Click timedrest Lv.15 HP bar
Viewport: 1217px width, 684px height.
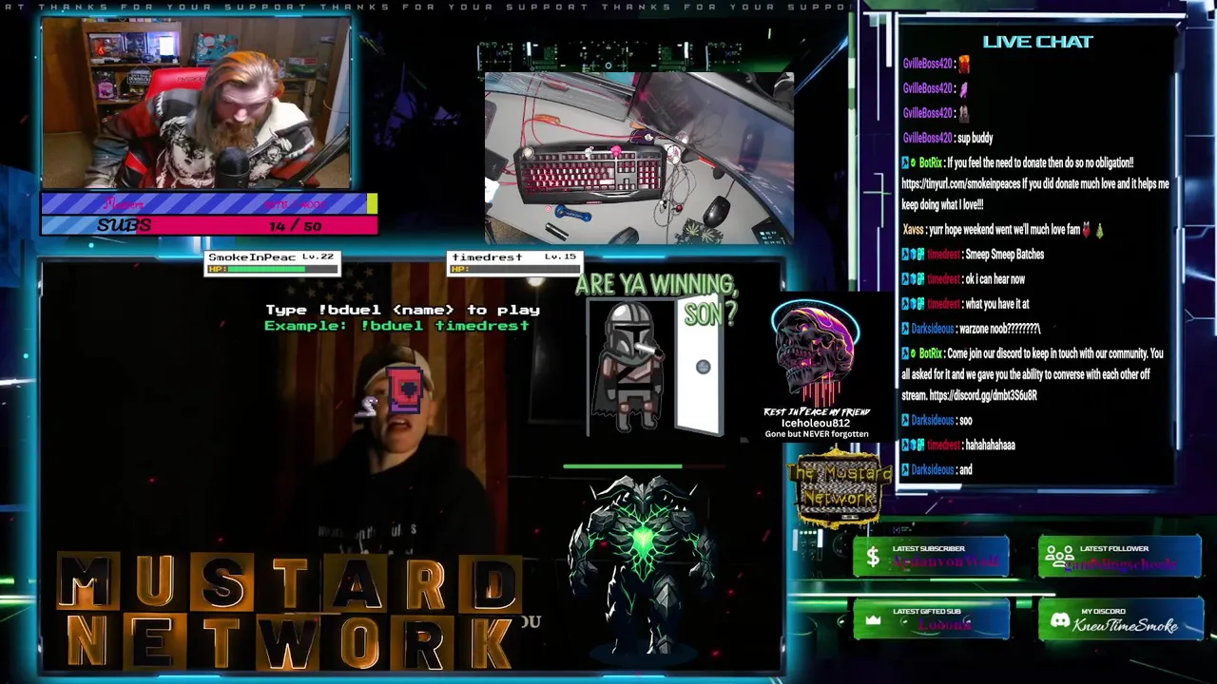513,270
